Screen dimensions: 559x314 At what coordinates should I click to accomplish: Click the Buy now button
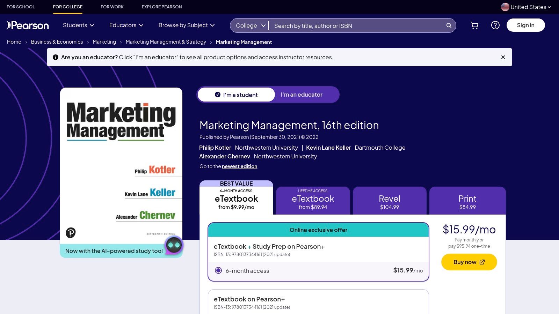[469, 262]
